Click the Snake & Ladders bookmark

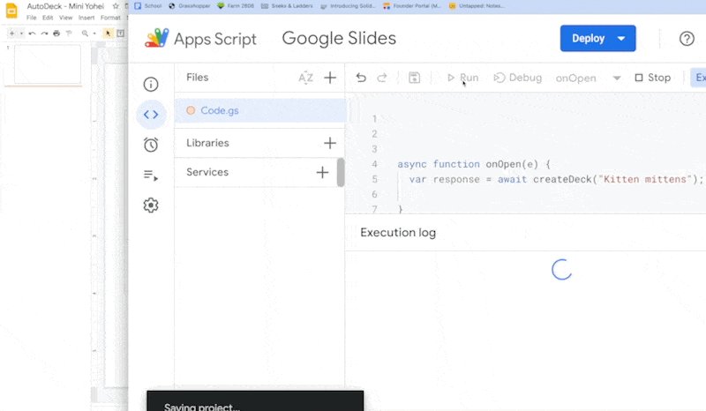(287, 6)
